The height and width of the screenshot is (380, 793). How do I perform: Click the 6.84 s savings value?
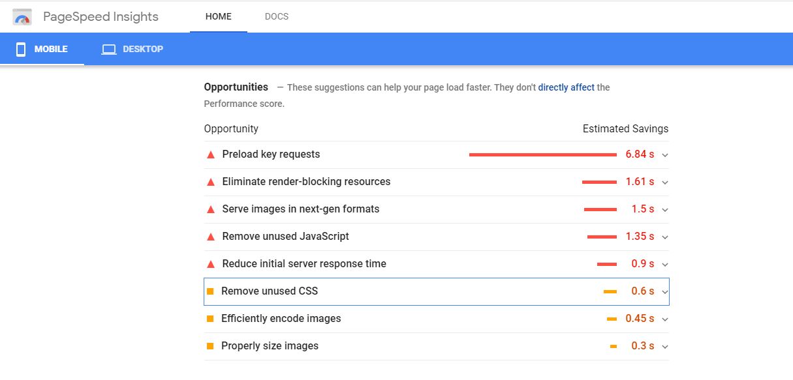point(640,154)
